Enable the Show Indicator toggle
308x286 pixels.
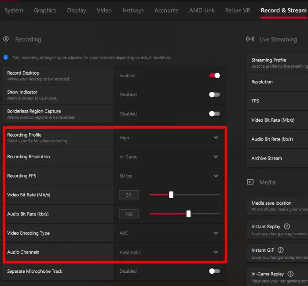(215, 94)
